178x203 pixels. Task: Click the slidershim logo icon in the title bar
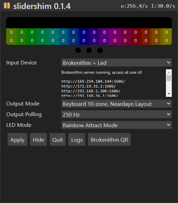[7, 6]
